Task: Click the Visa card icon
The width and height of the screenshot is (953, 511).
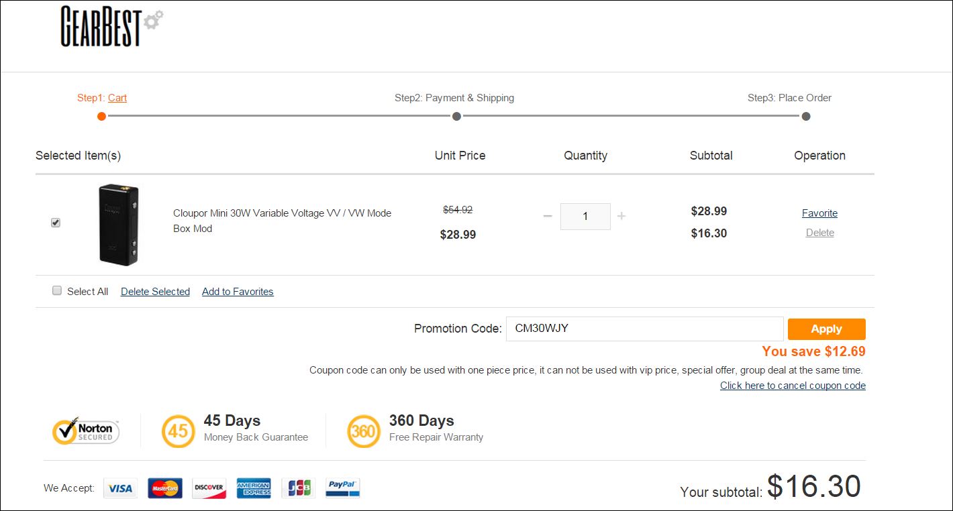Action: [x=121, y=488]
